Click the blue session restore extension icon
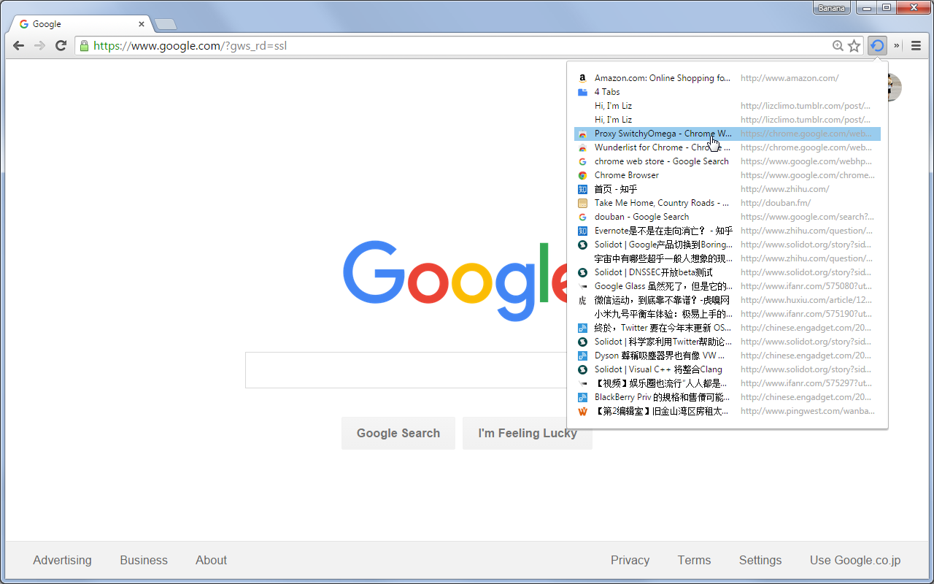 coord(877,45)
